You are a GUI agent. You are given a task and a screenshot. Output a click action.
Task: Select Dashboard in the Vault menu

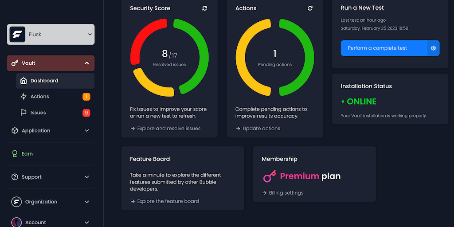[44, 81]
